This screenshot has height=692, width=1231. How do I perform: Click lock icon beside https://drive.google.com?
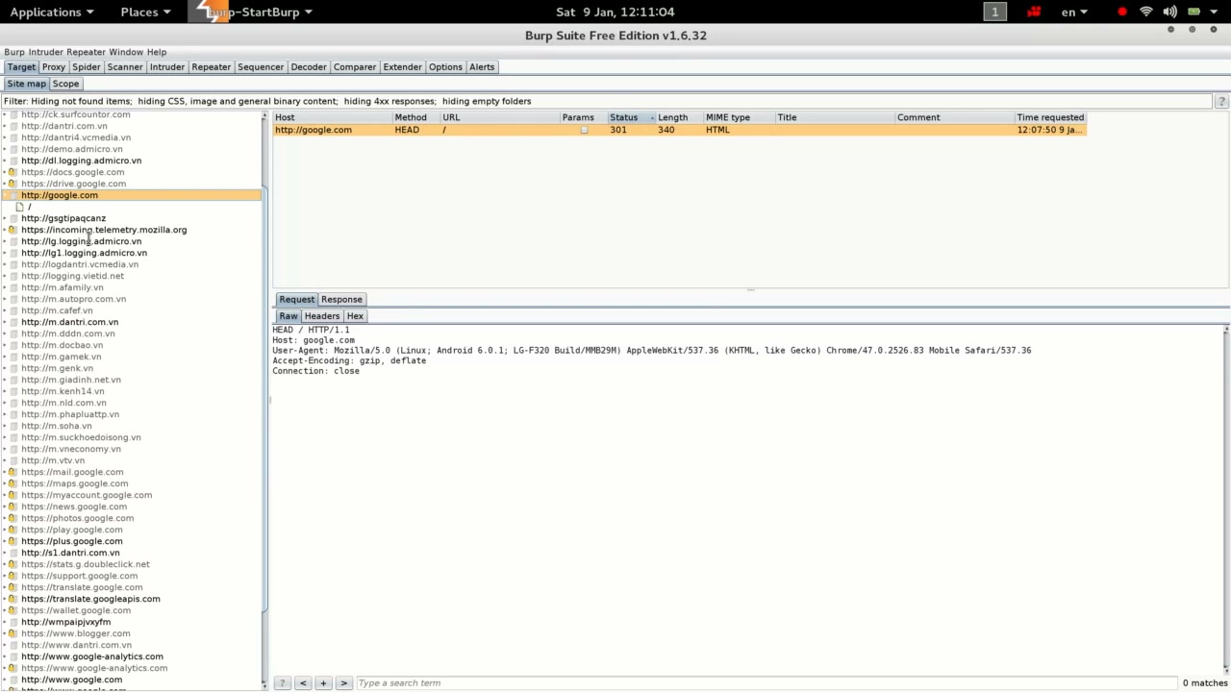(x=13, y=184)
